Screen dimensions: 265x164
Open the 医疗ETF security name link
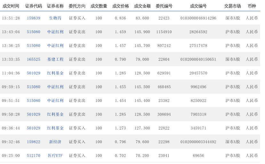(55, 156)
